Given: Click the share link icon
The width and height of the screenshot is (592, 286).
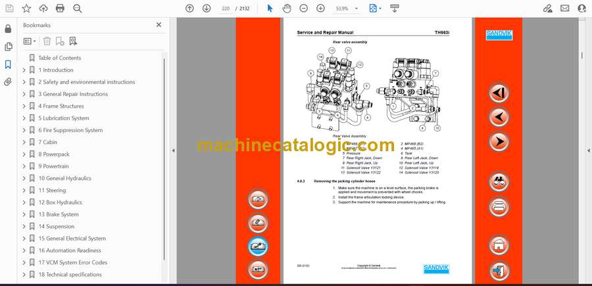Looking at the screenshot, I should (547, 9).
